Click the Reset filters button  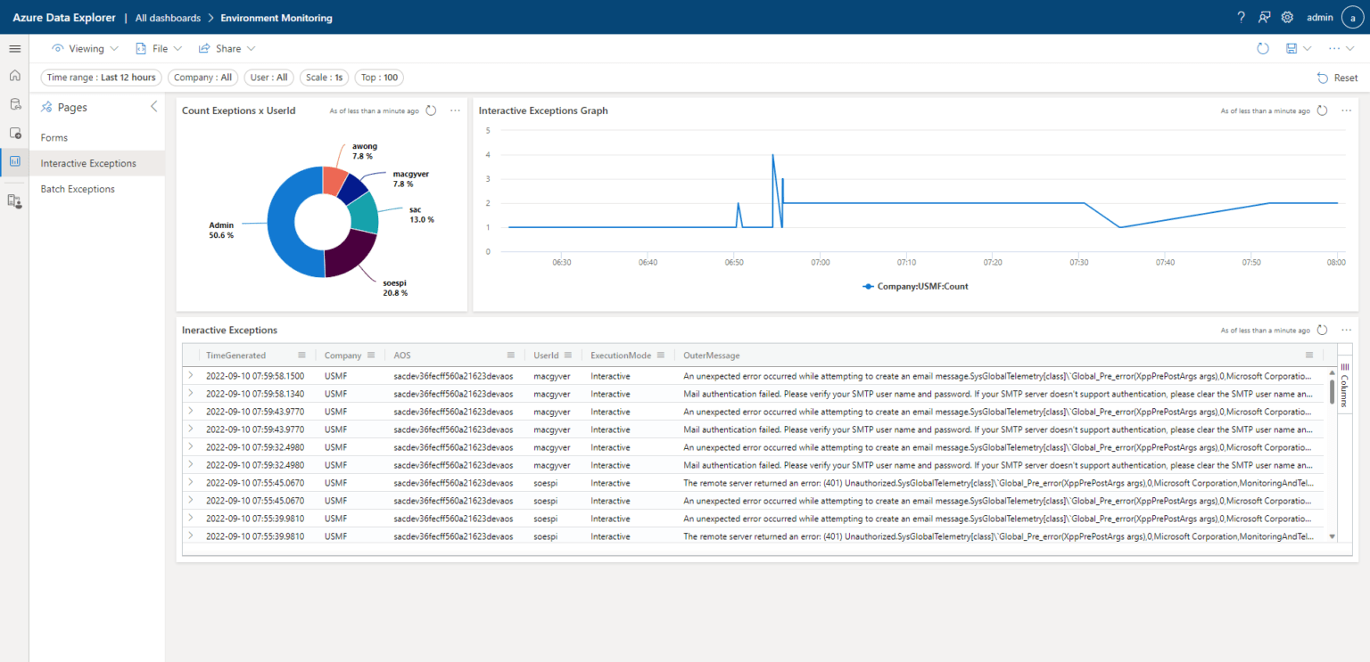point(1336,78)
